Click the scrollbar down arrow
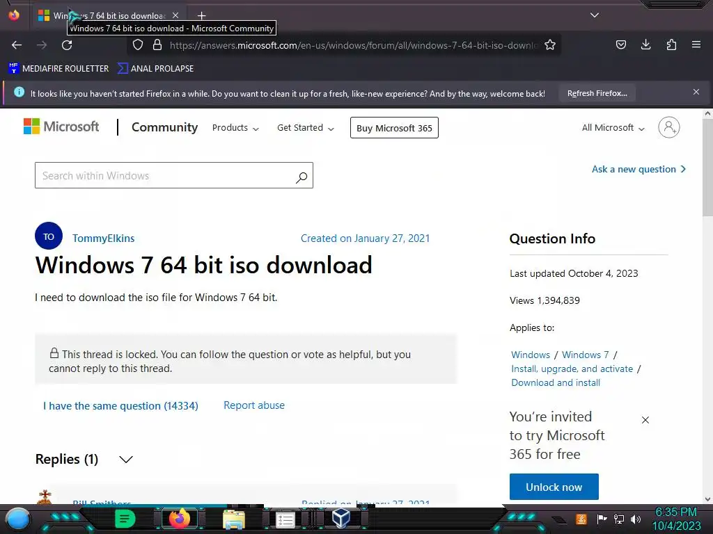The height and width of the screenshot is (534, 713). point(707,499)
